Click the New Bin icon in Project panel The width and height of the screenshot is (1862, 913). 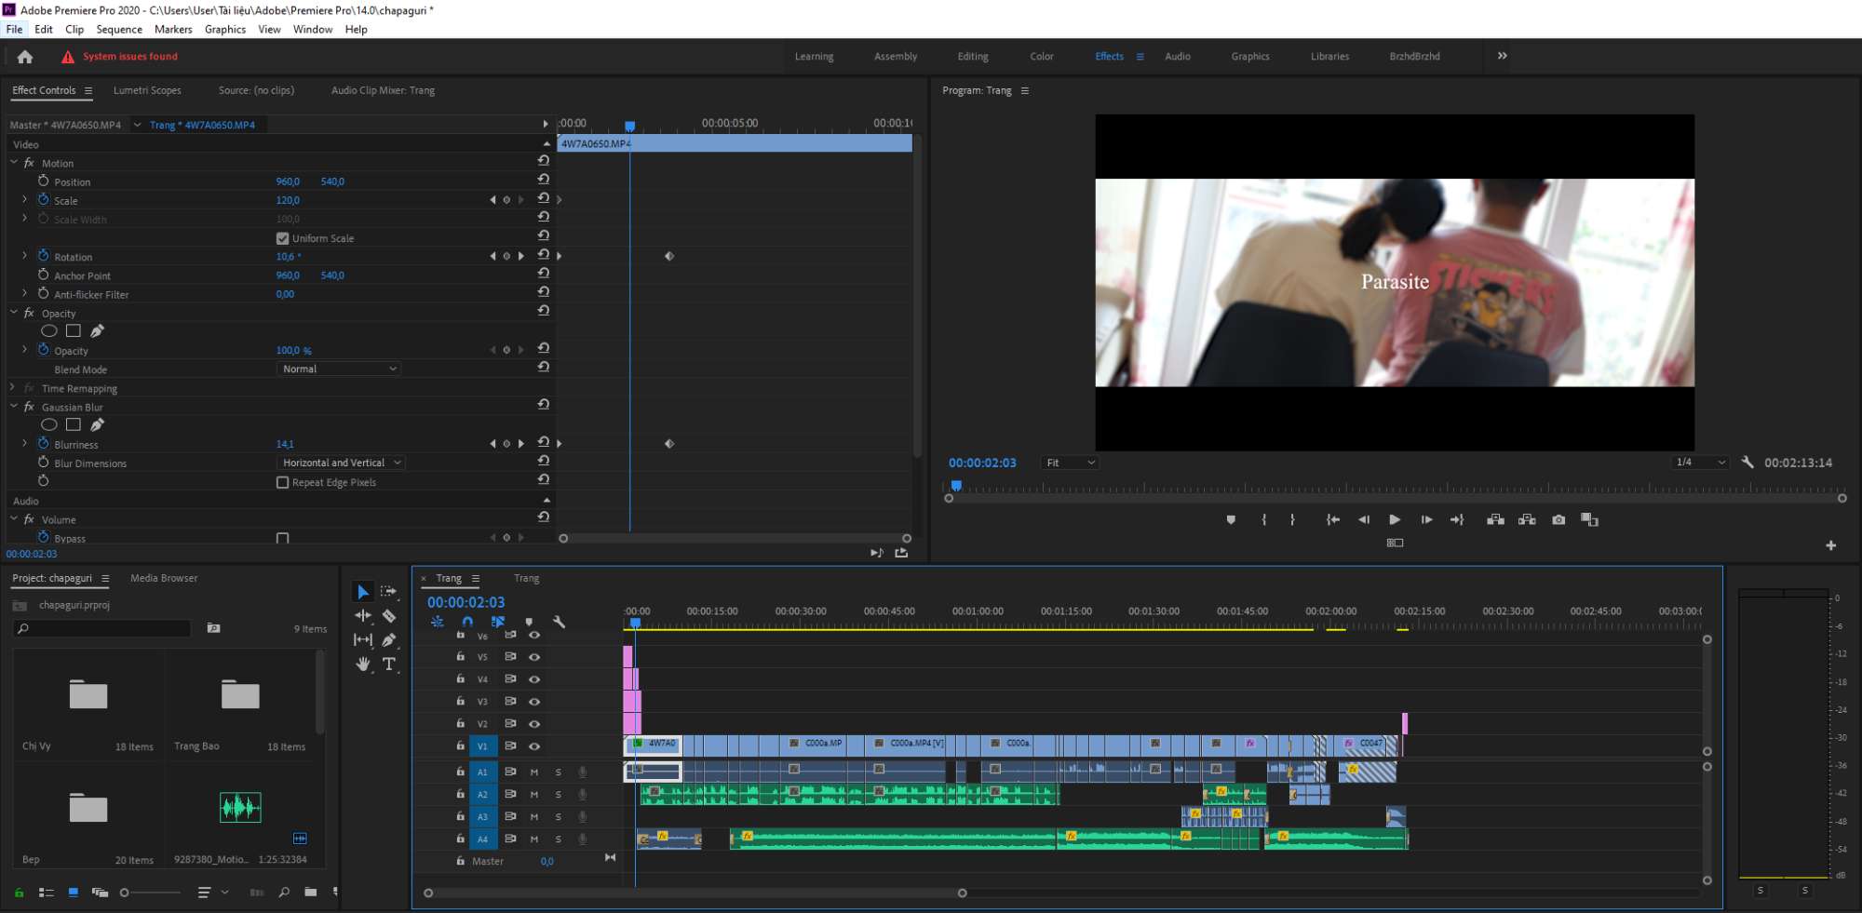pyautogui.click(x=311, y=893)
